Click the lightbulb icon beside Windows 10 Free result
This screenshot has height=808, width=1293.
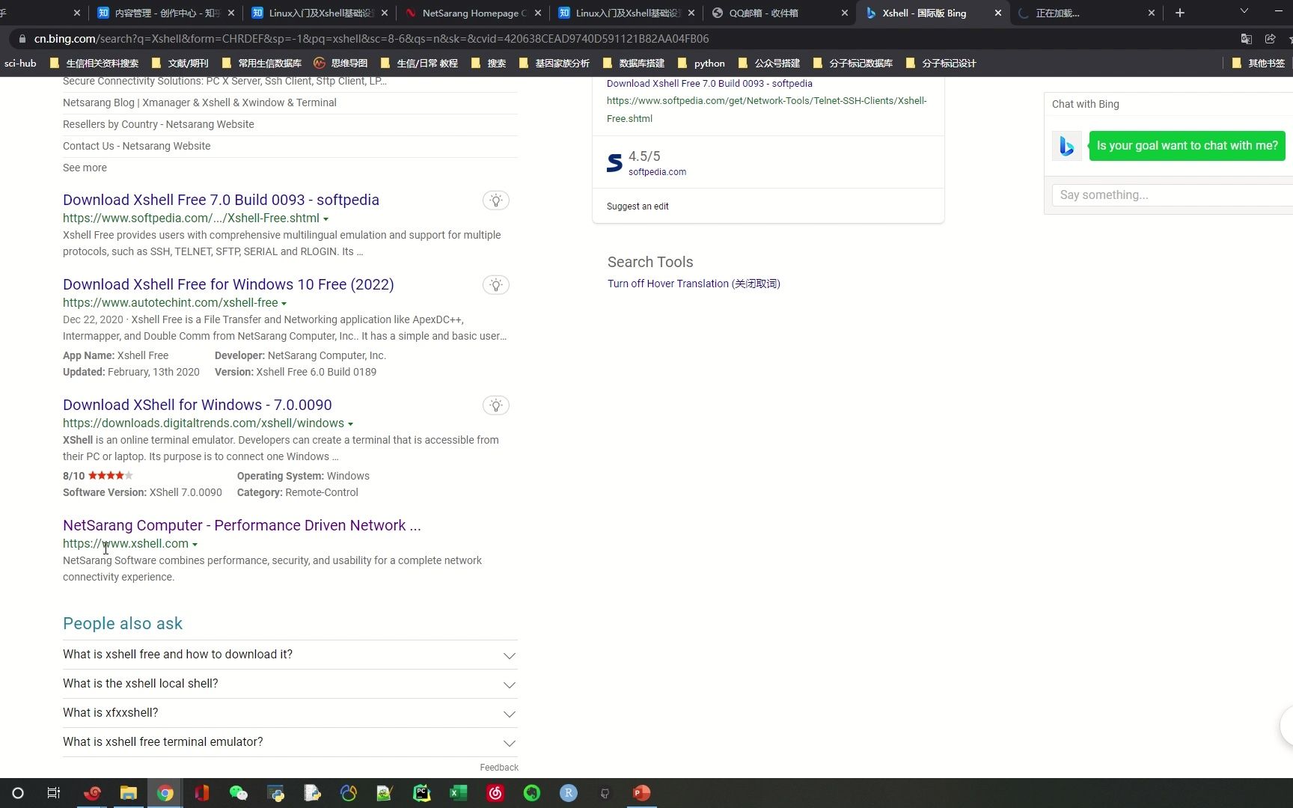pos(495,285)
